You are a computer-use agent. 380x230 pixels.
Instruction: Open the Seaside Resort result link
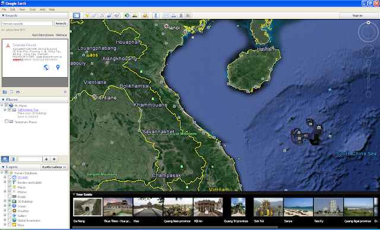(24, 45)
